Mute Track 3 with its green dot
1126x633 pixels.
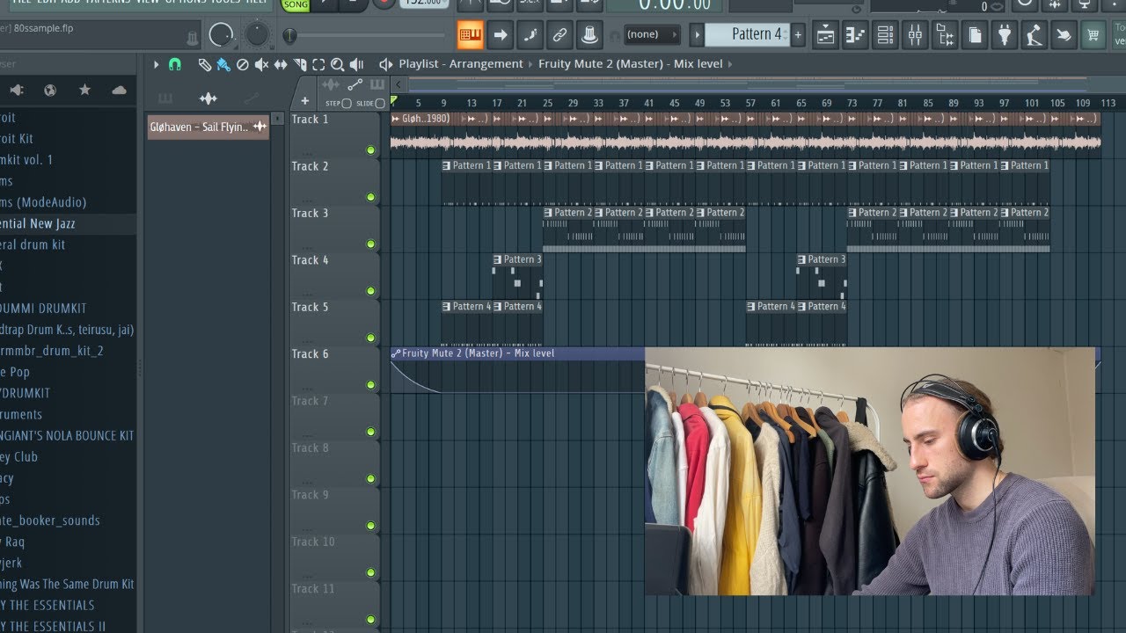click(370, 244)
